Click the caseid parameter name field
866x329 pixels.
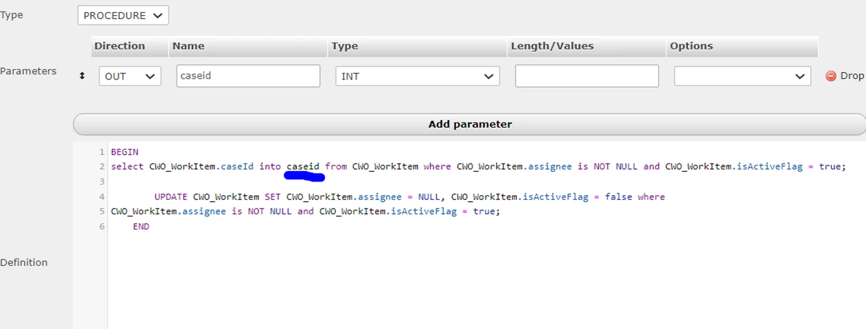point(248,76)
